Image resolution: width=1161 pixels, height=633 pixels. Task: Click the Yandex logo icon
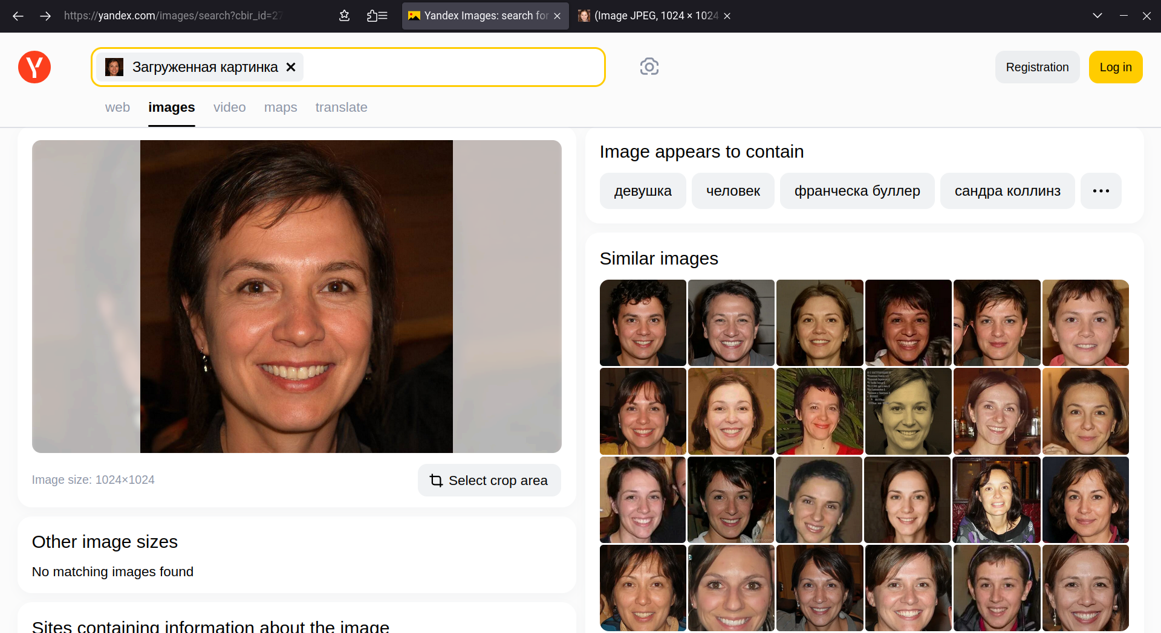(34, 67)
